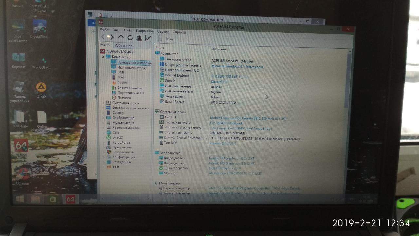Open the Сервис menu
419x236 pixels.
tap(163, 32)
